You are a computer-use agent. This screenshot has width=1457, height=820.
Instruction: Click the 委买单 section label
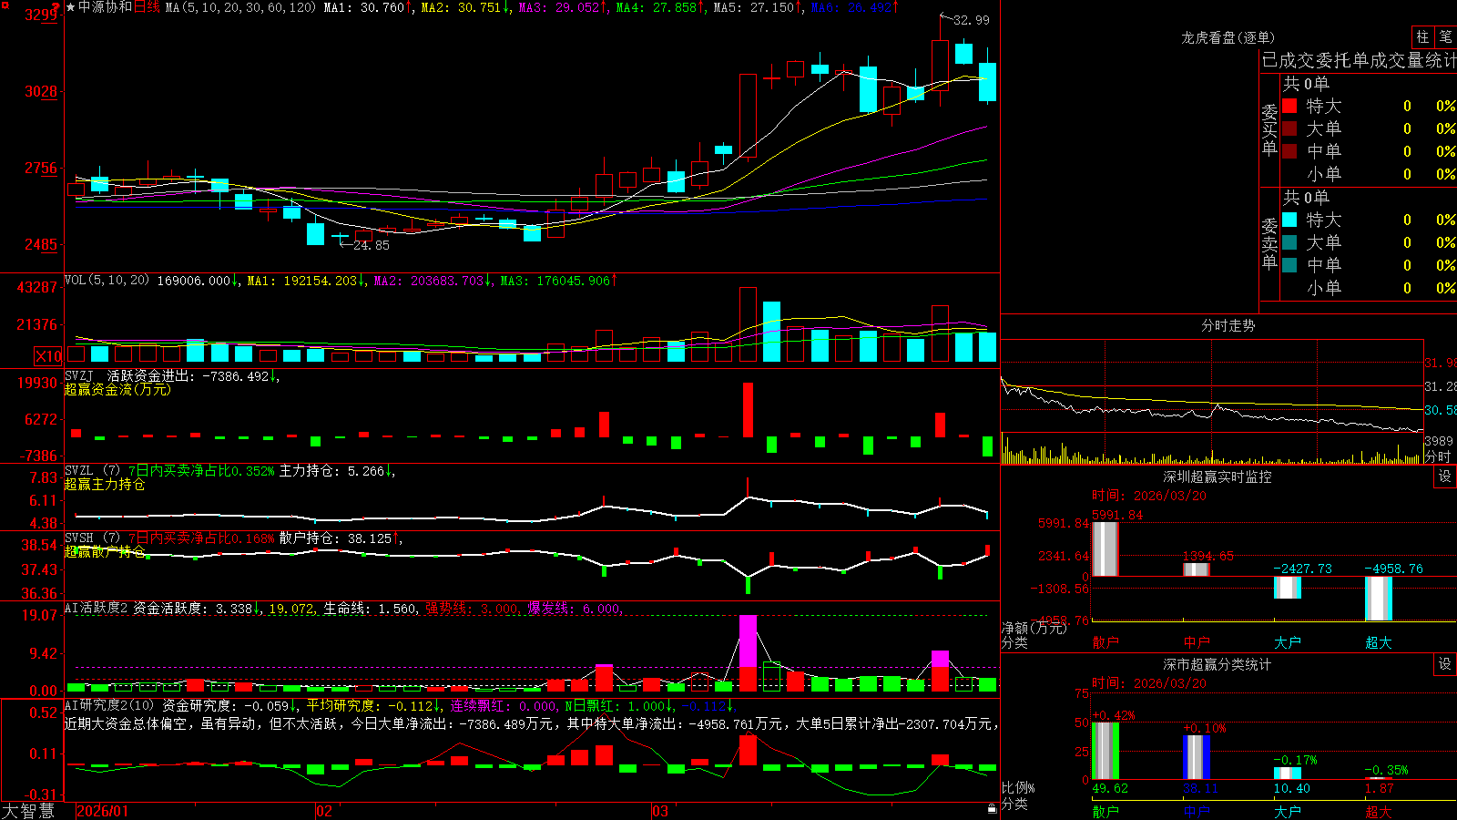[1269, 129]
